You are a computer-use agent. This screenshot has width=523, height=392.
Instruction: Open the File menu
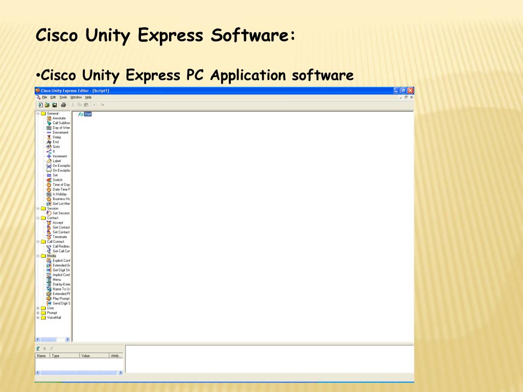(45, 97)
